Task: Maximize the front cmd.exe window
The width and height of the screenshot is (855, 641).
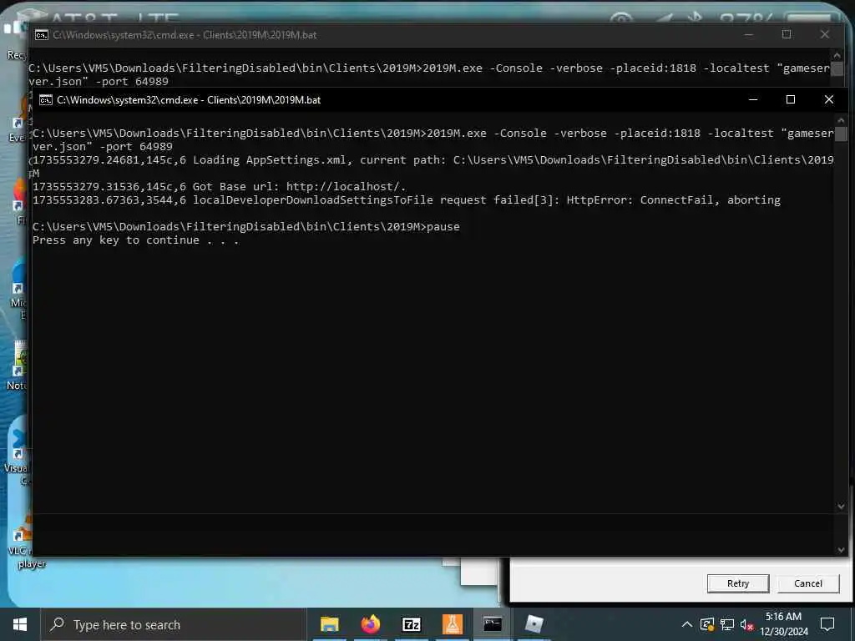Action: tap(790, 100)
